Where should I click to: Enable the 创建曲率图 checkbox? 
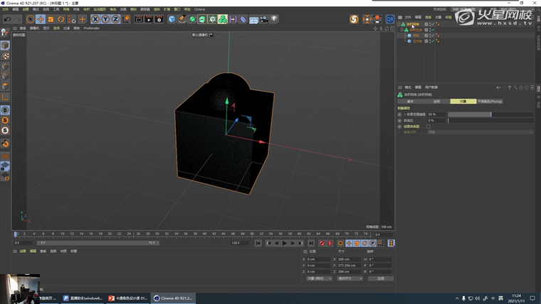point(429,126)
